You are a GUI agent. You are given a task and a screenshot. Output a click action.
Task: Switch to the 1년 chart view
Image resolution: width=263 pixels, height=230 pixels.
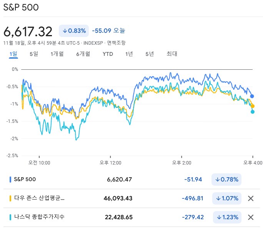pos(129,54)
